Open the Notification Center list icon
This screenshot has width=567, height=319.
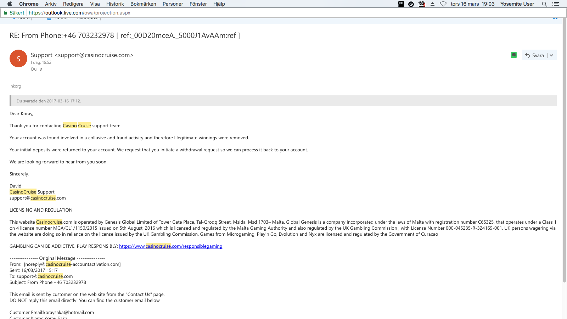pos(556,4)
